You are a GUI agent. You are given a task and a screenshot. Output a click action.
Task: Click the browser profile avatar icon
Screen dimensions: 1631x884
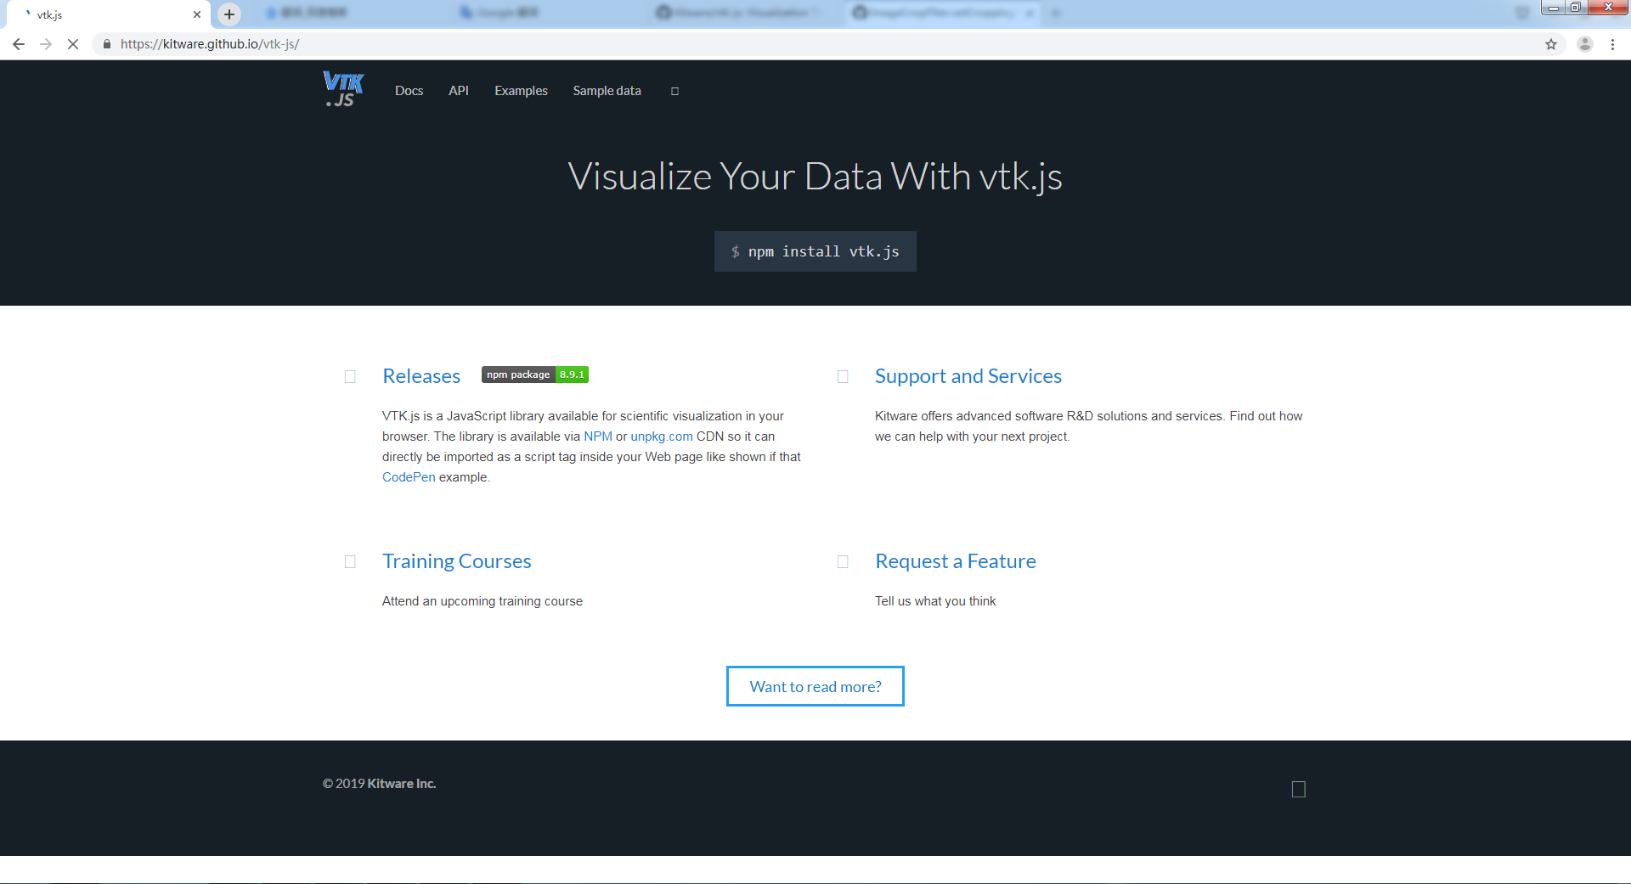point(1583,44)
